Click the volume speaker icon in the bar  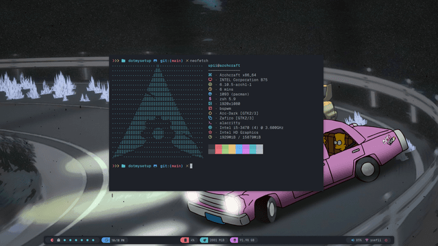click(353, 240)
